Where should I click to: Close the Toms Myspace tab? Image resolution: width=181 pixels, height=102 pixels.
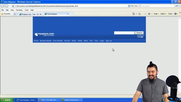click(x=68, y=14)
